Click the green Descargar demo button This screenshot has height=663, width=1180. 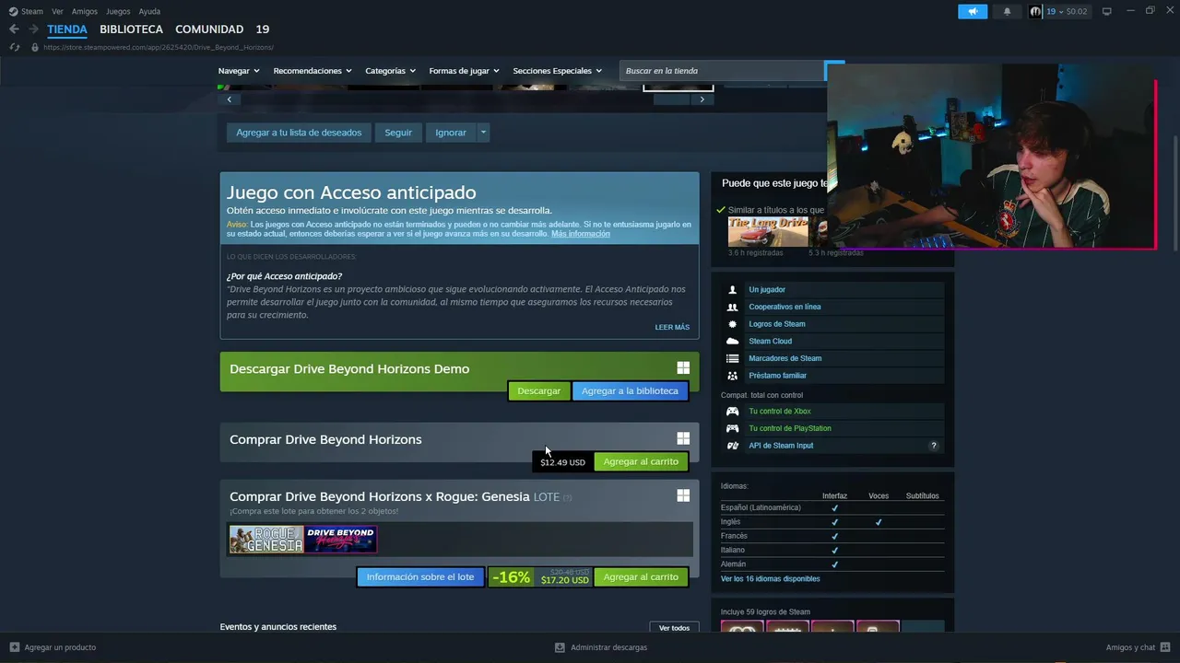[539, 391]
